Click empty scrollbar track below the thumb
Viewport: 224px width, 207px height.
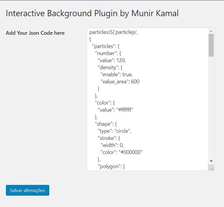[x=211, y=107]
